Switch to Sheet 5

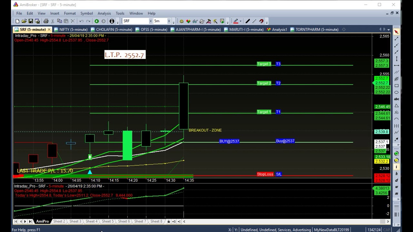(108, 221)
